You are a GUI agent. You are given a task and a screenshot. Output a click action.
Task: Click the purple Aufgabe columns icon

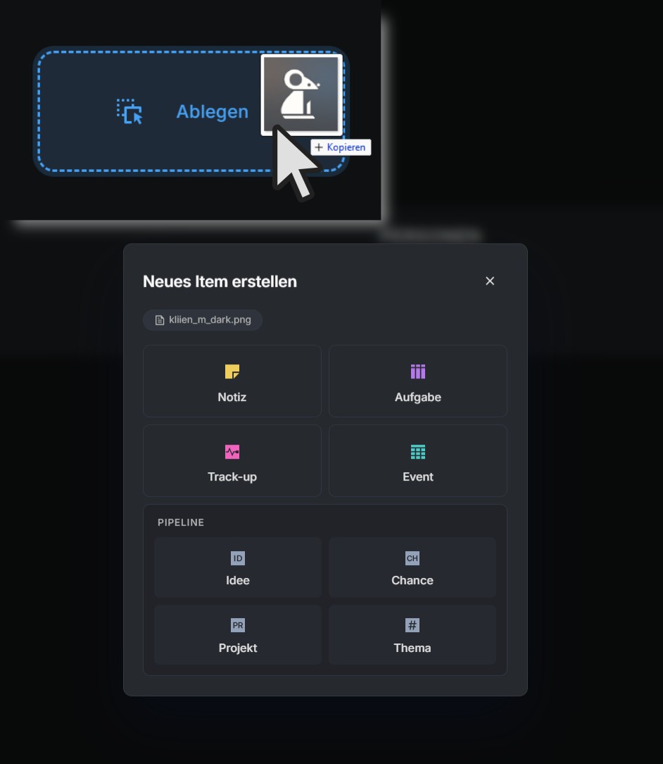[x=418, y=371]
